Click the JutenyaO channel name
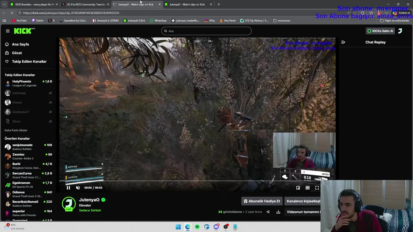The image size is (413, 232). [x=89, y=200]
